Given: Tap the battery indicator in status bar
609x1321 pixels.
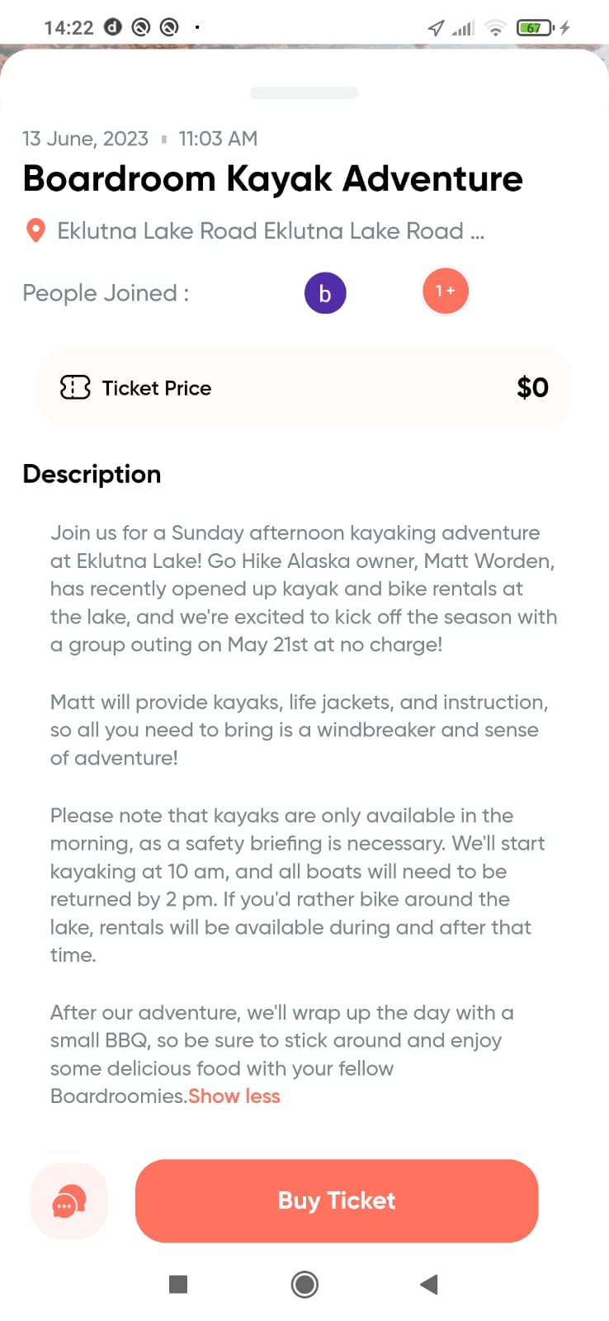Looking at the screenshot, I should click(535, 28).
